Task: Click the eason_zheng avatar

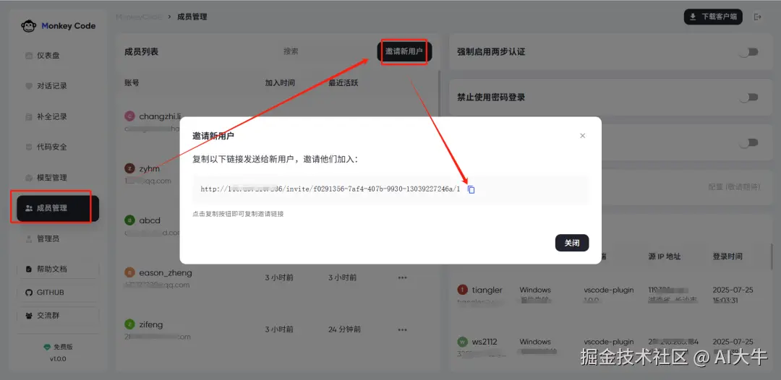Action: tap(129, 272)
